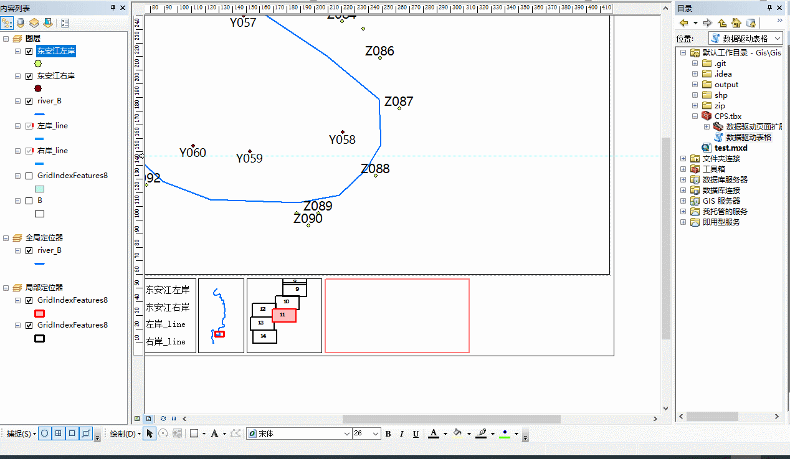Toggle Underline text formatting

[x=416, y=433]
